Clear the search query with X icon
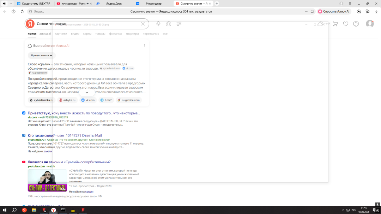 (143, 24)
